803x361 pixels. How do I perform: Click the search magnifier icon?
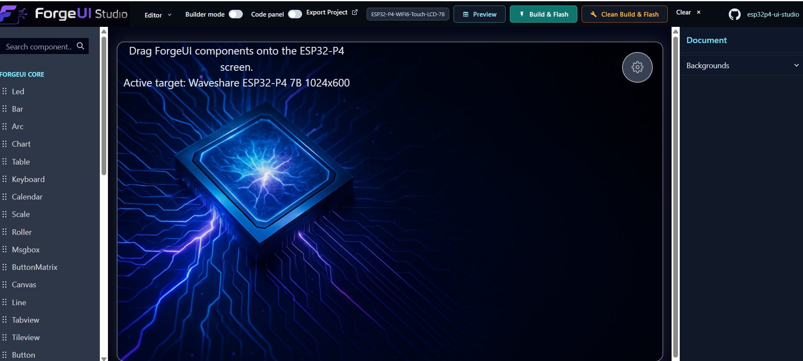(80, 46)
